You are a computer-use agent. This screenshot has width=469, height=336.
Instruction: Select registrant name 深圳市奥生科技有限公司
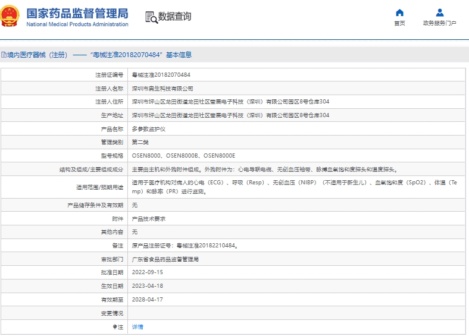[162, 89]
